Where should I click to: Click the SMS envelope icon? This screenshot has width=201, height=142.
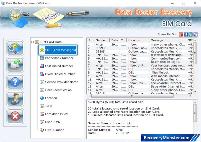point(42,50)
